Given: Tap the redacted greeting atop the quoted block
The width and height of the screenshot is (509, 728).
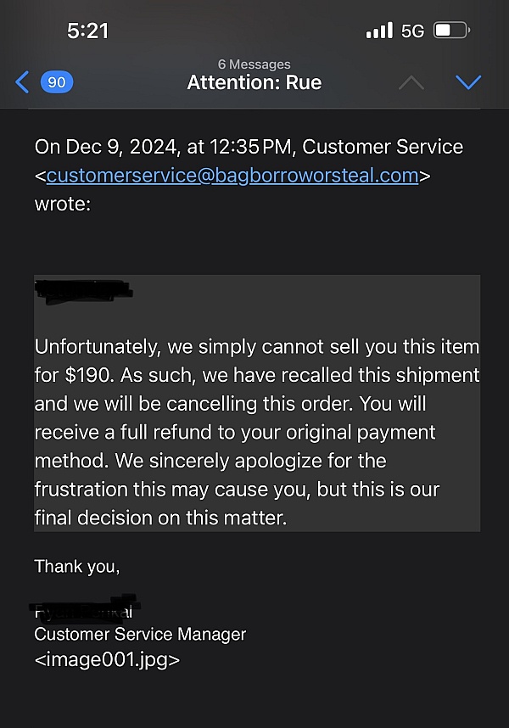Looking at the screenshot, I should click(x=82, y=289).
